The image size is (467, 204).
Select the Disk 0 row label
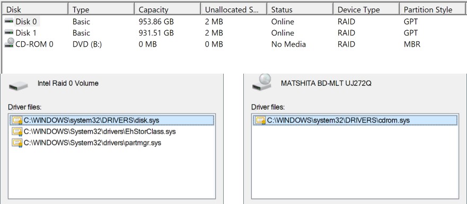pyautogui.click(x=26, y=22)
